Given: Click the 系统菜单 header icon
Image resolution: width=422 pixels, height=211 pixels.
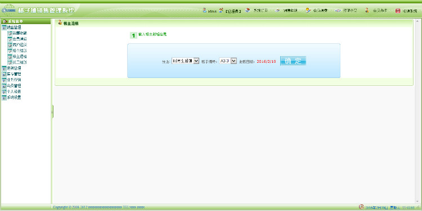Looking at the screenshot, I should coord(5,21).
